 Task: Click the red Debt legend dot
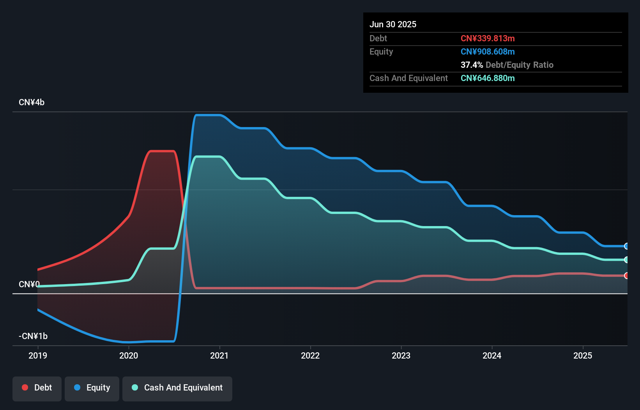[x=24, y=387]
